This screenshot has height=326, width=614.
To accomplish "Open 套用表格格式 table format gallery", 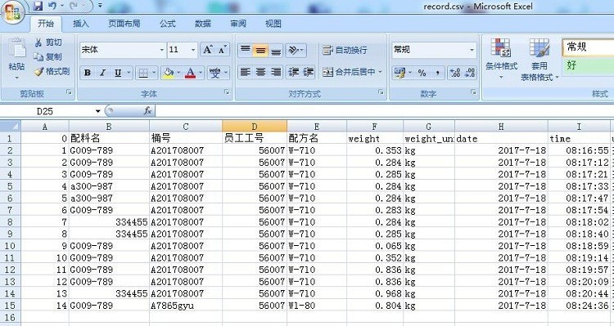I will [x=540, y=60].
